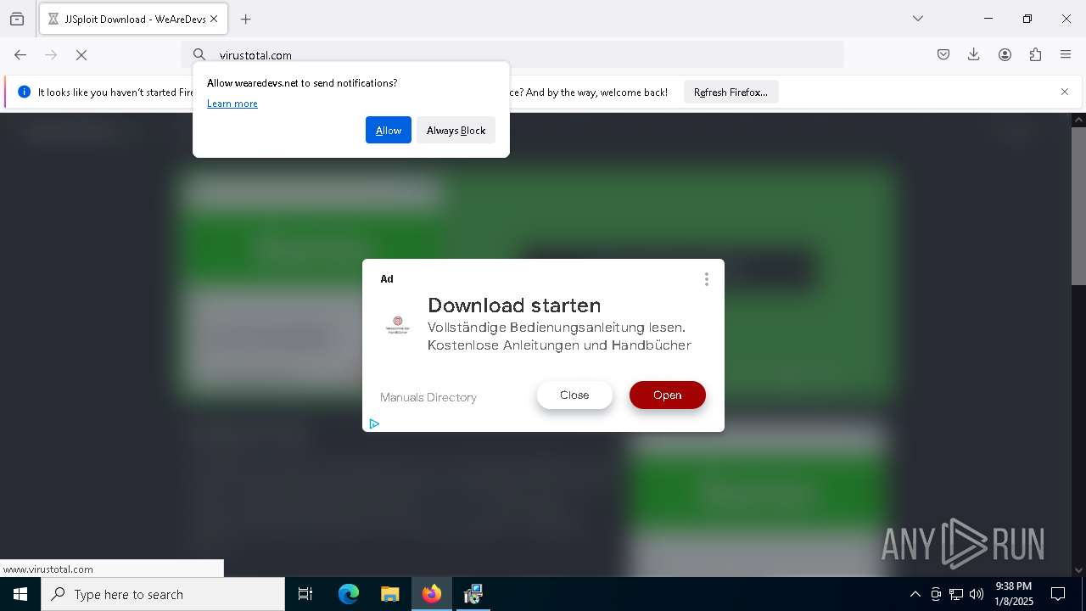1086x611 pixels.
Task: Click the Refresh Firefox button
Action: [731, 92]
